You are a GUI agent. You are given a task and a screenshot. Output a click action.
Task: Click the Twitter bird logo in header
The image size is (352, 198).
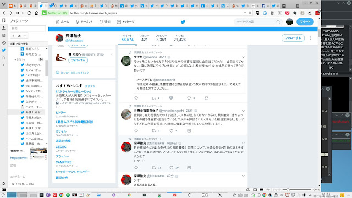click(183, 22)
